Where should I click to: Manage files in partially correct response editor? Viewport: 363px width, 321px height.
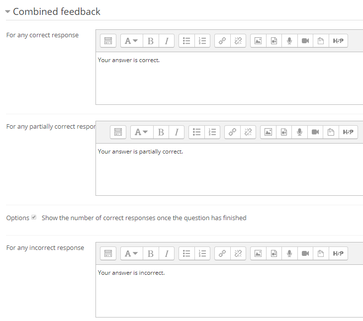(x=331, y=132)
